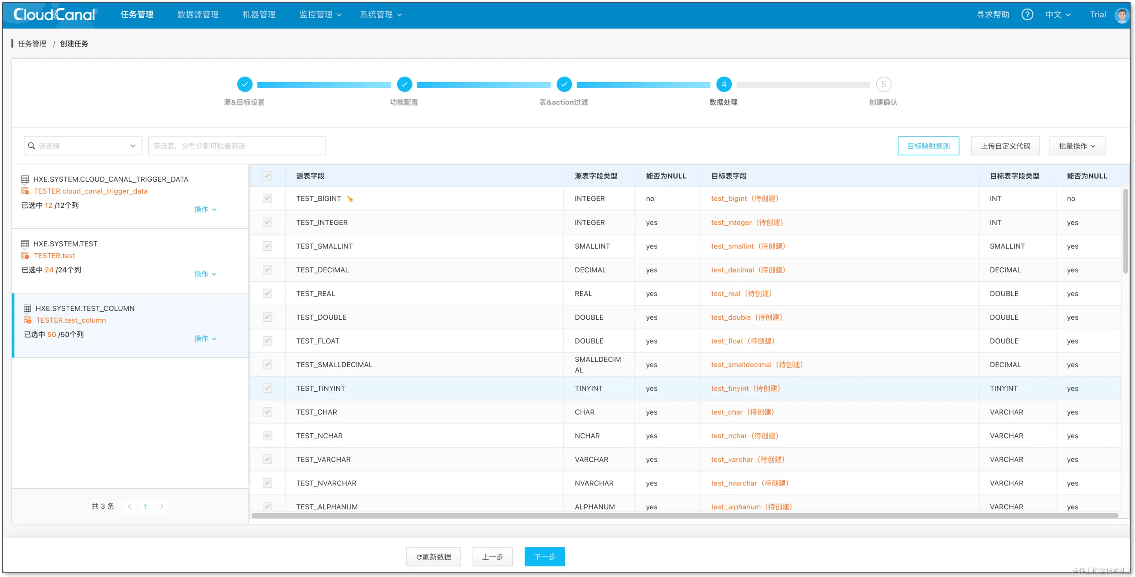Screen dimensions: 1135x577
Task: Click the table icon for HXE.SYSTEM.TEST
Action: 25,244
